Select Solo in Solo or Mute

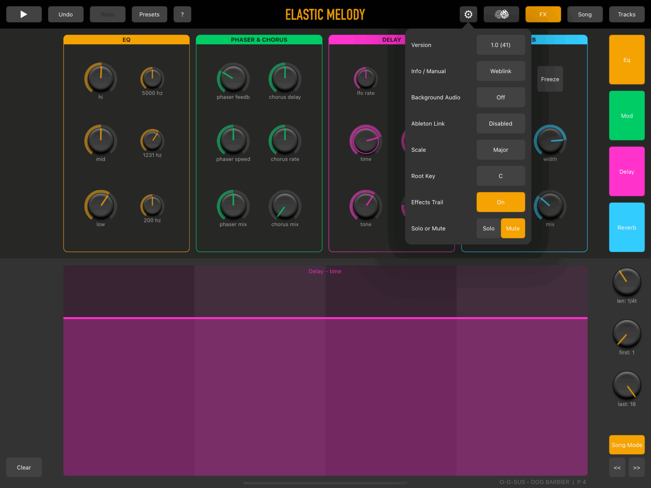[488, 228]
